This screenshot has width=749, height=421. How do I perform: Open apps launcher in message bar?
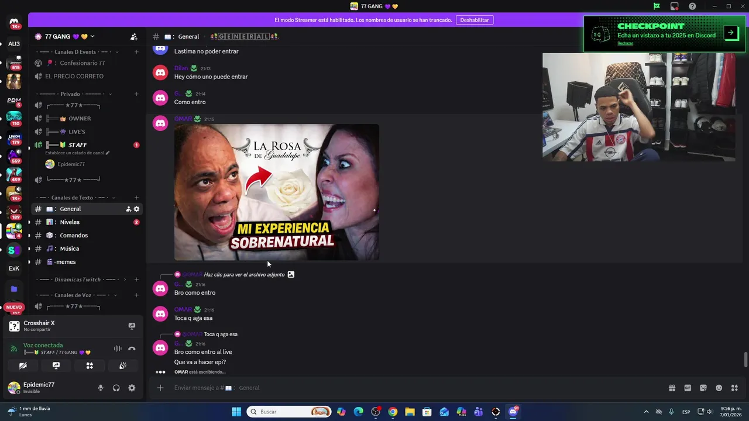coord(734,388)
